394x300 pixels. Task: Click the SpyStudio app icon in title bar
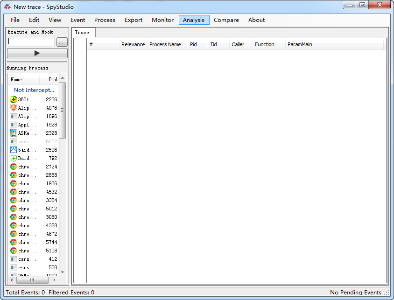7,7
